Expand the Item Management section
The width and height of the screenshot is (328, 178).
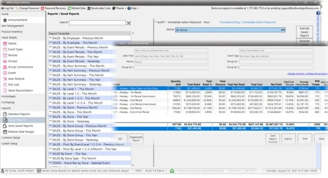12,26
